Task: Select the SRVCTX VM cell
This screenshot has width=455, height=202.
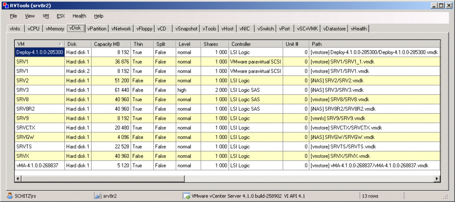Action: pyautogui.click(x=40, y=128)
